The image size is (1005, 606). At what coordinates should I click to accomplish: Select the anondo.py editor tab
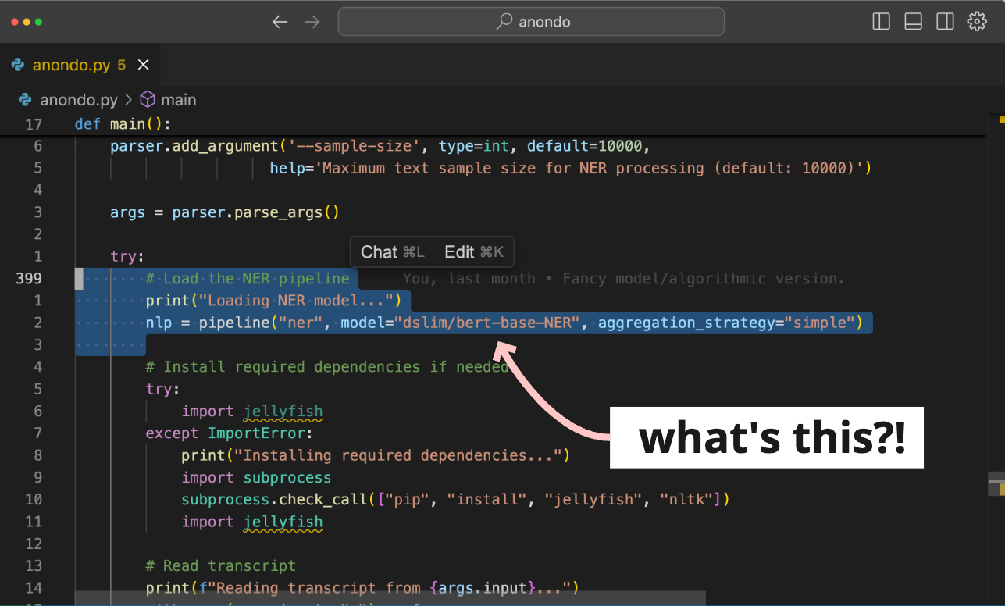pos(80,65)
